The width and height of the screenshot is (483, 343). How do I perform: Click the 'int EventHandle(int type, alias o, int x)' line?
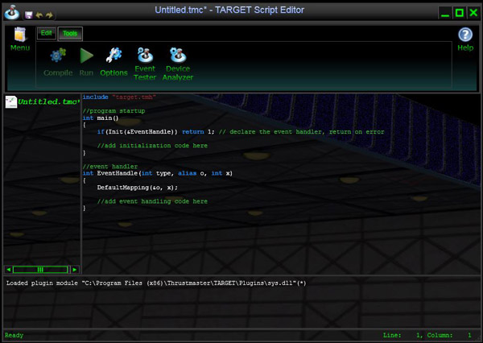pyautogui.click(x=158, y=173)
